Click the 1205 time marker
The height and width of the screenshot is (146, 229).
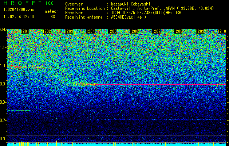112,31
